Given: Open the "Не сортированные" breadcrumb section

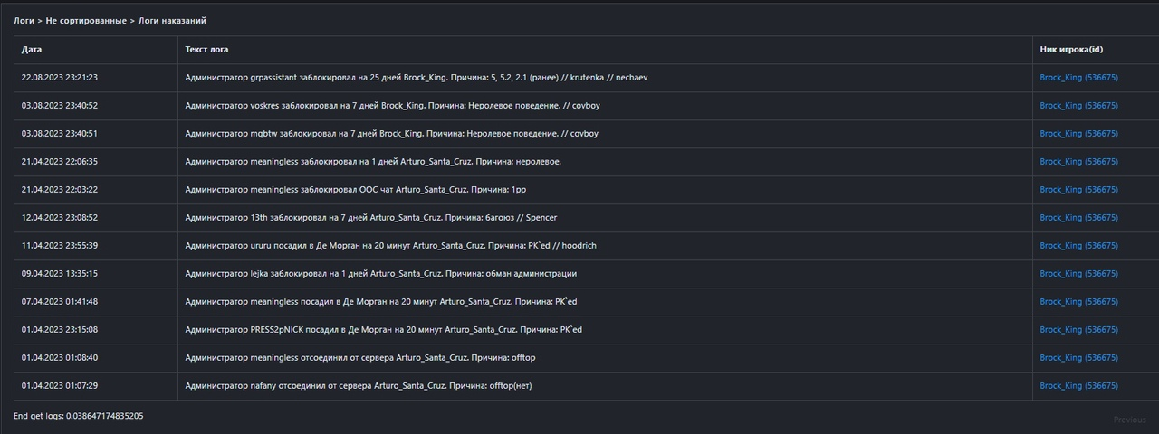Looking at the screenshot, I should pyautogui.click(x=86, y=20).
